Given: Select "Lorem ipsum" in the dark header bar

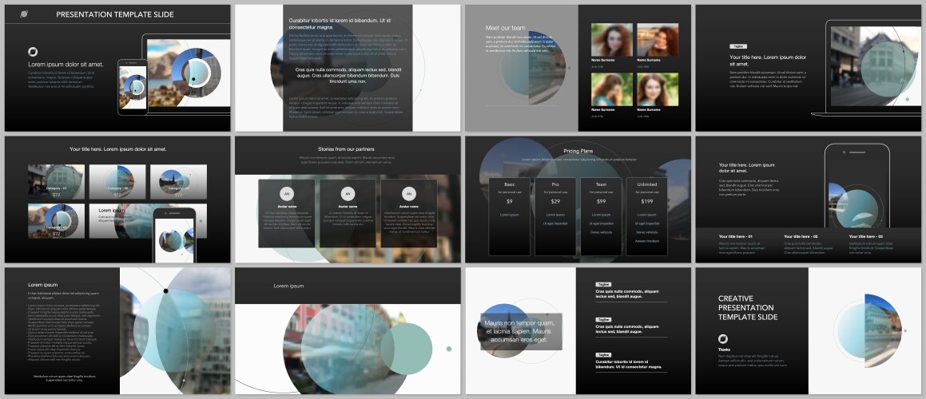Looking at the screenshot, I should (x=288, y=286).
